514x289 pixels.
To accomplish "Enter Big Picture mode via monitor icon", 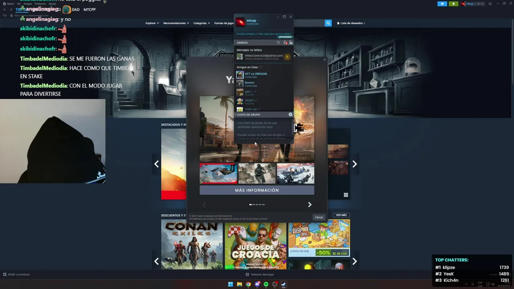I will click(490, 4).
